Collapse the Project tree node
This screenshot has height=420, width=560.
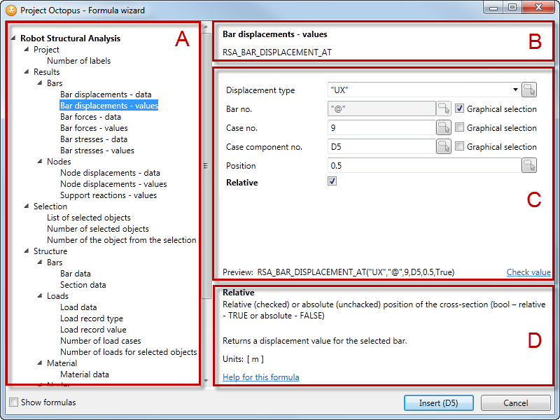pos(27,49)
